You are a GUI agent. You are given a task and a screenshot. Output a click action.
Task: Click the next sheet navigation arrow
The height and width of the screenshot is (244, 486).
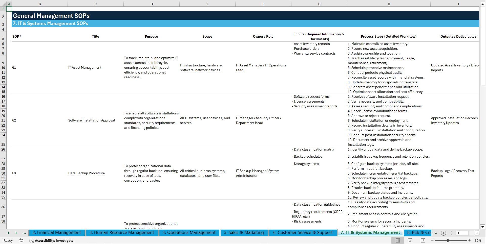click(16, 233)
